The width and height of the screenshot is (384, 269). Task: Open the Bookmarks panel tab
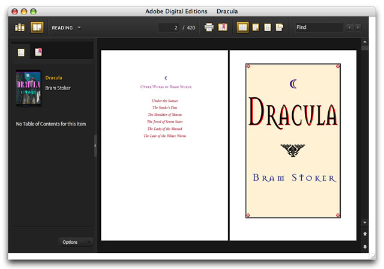pyautogui.click(x=38, y=52)
